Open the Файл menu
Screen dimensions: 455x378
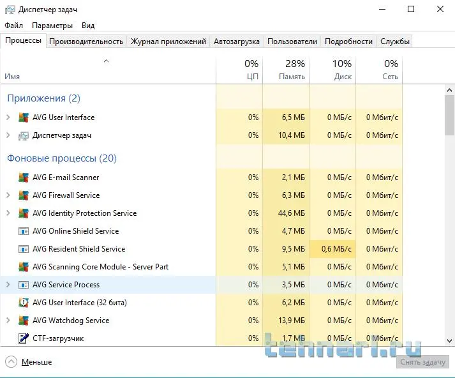(13, 26)
